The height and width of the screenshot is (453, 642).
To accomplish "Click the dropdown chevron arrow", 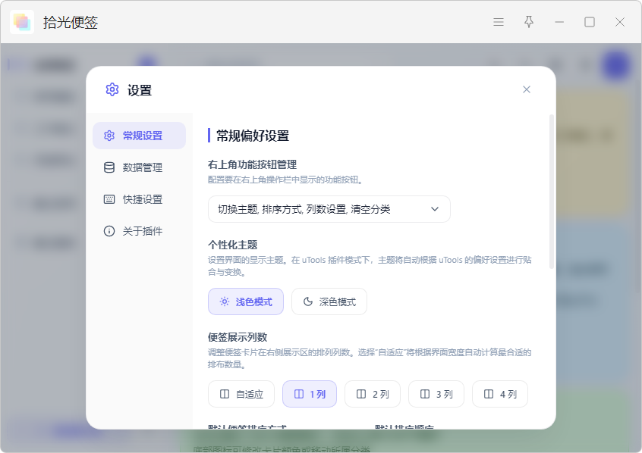I will [x=435, y=209].
